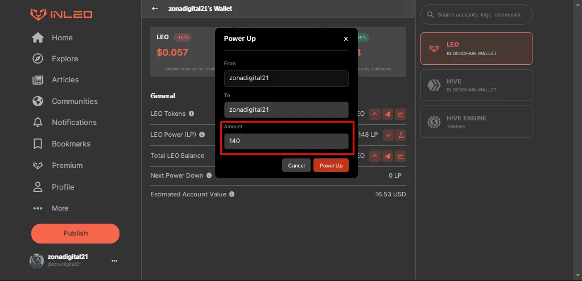The height and width of the screenshot is (281, 582).
Task: Click the General section heading
Action: coord(163,96)
